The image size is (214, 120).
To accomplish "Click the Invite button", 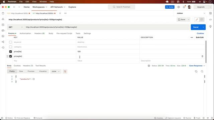I will click(170, 7).
